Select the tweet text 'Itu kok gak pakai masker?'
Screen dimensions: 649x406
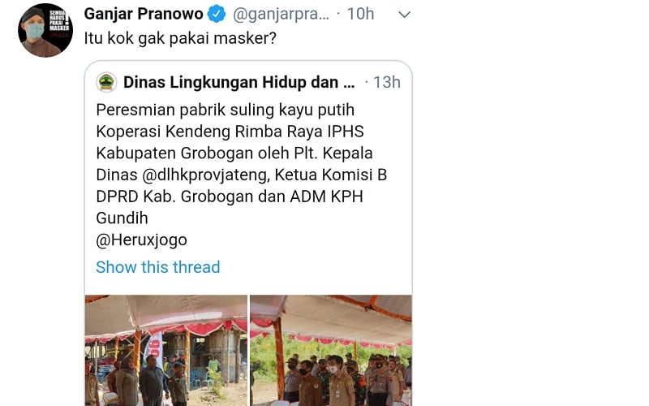[180, 38]
